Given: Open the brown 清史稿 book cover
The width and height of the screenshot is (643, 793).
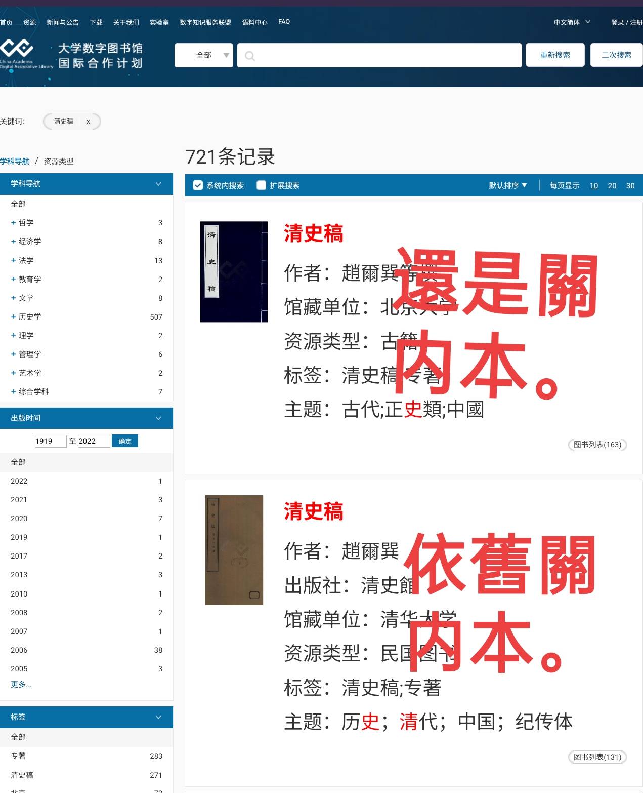Looking at the screenshot, I should pos(234,550).
